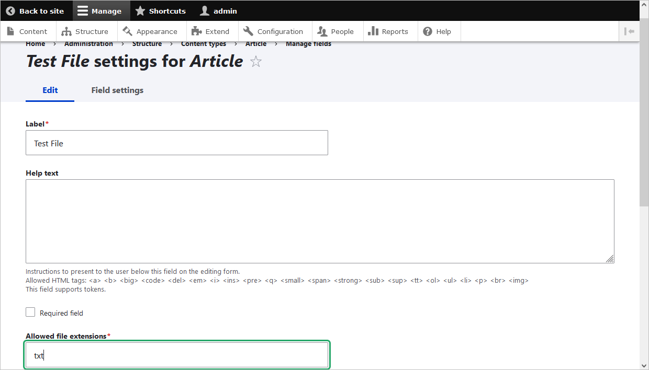The height and width of the screenshot is (370, 649).
Task: Navigate to Content types via breadcrumb
Action: [204, 43]
